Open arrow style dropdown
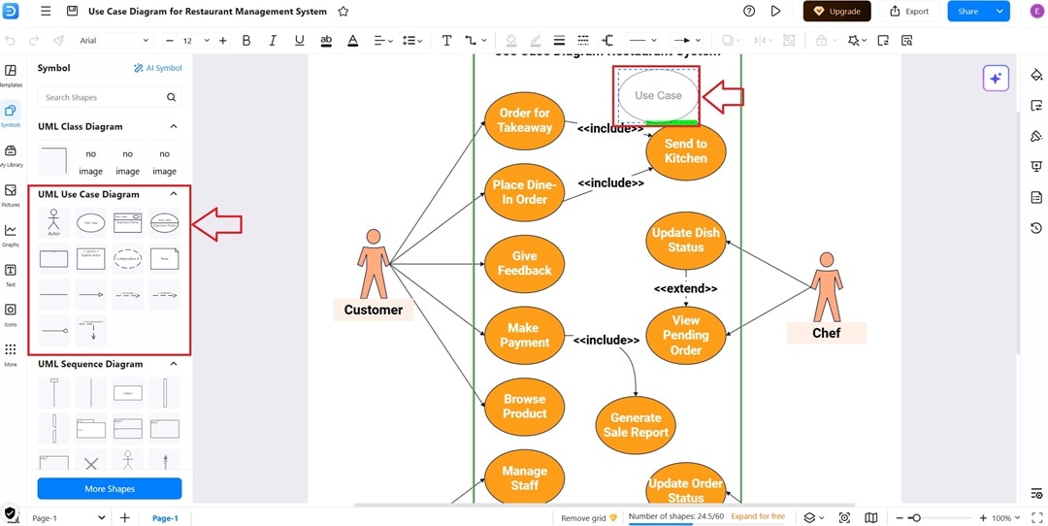 click(x=686, y=41)
